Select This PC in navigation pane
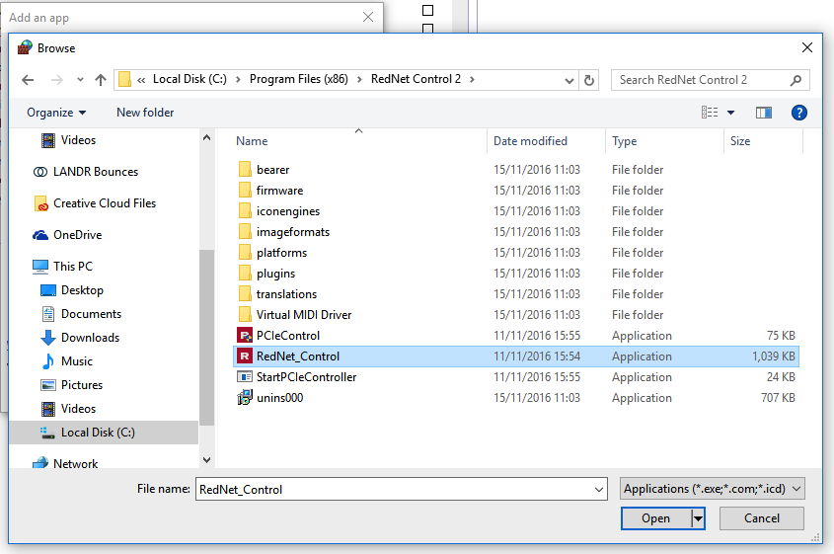This screenshot has height=554, width=834. (x=62, y=266)
